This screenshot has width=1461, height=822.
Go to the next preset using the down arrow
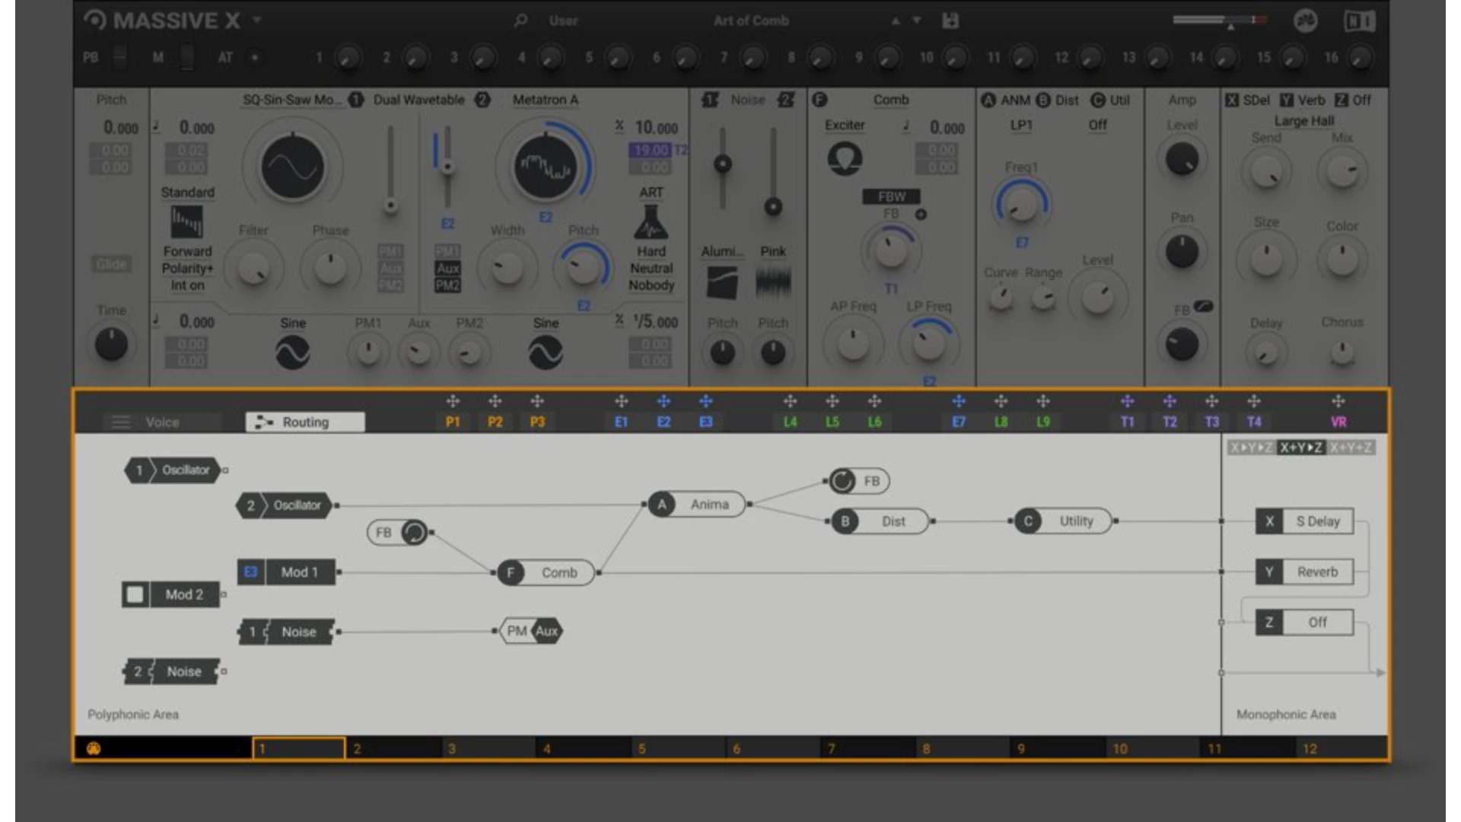coord(917,21)
